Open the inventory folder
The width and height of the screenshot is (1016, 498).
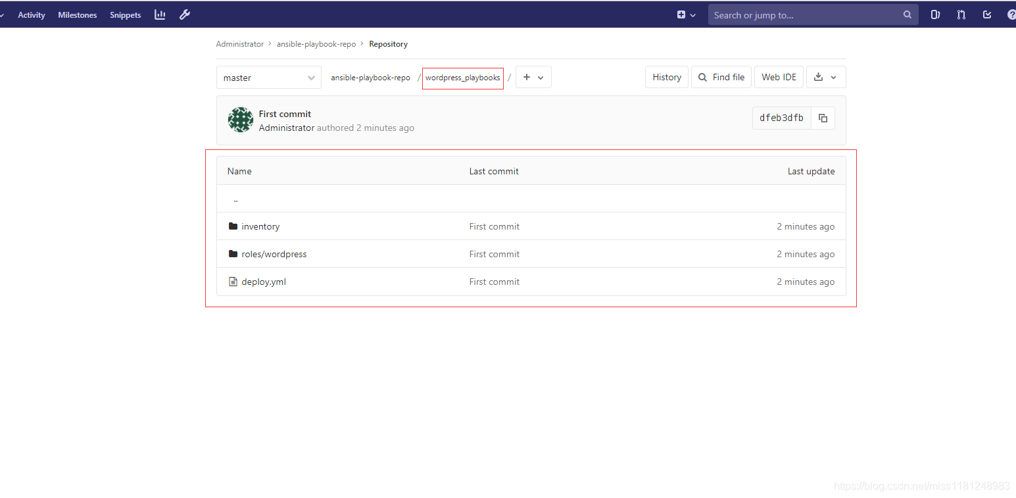coord(260,226)
